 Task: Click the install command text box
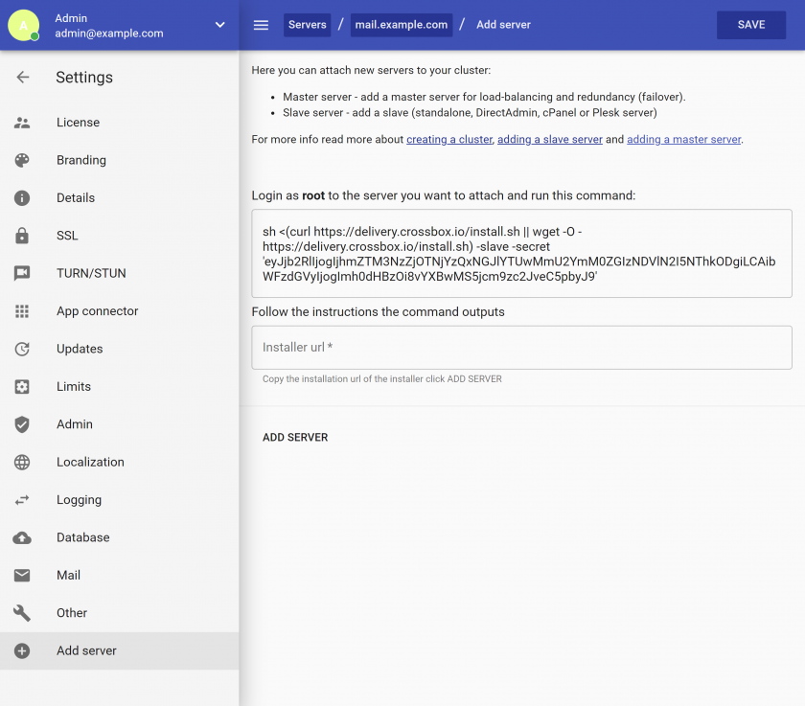coord(521,254)
